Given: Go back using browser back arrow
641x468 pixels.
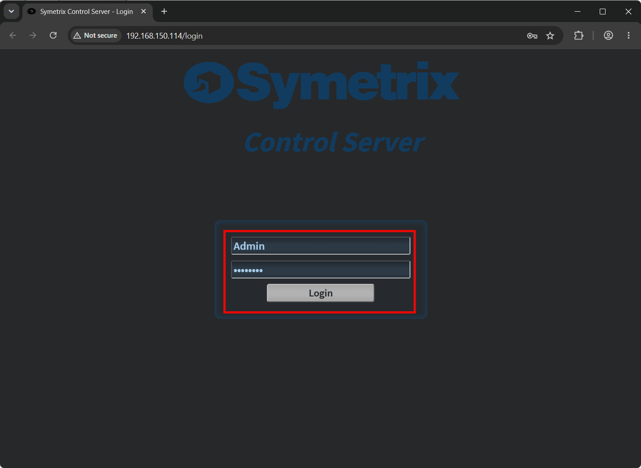Looking at the screenshot, I should 13,35.
